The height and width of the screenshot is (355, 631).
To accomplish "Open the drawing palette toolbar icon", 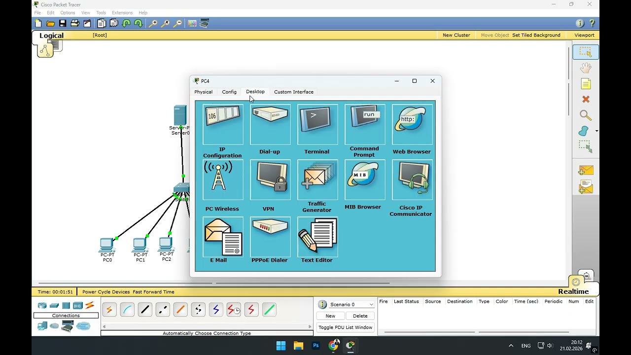I will coord(192,23).
